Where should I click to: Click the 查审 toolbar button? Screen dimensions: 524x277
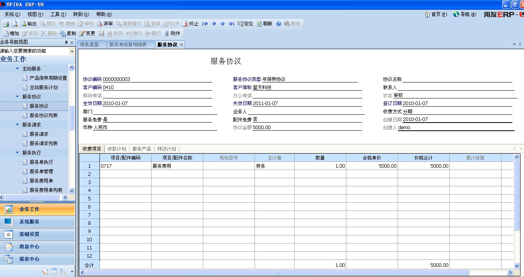coord(152,24)
